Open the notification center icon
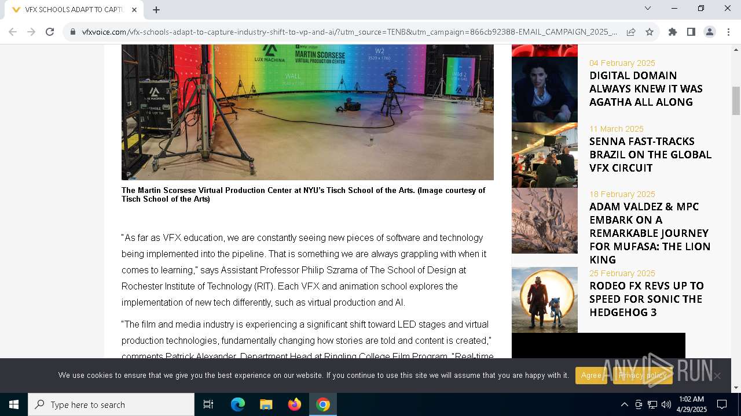This screenshot has width=741, height=416. coord(722,404)
